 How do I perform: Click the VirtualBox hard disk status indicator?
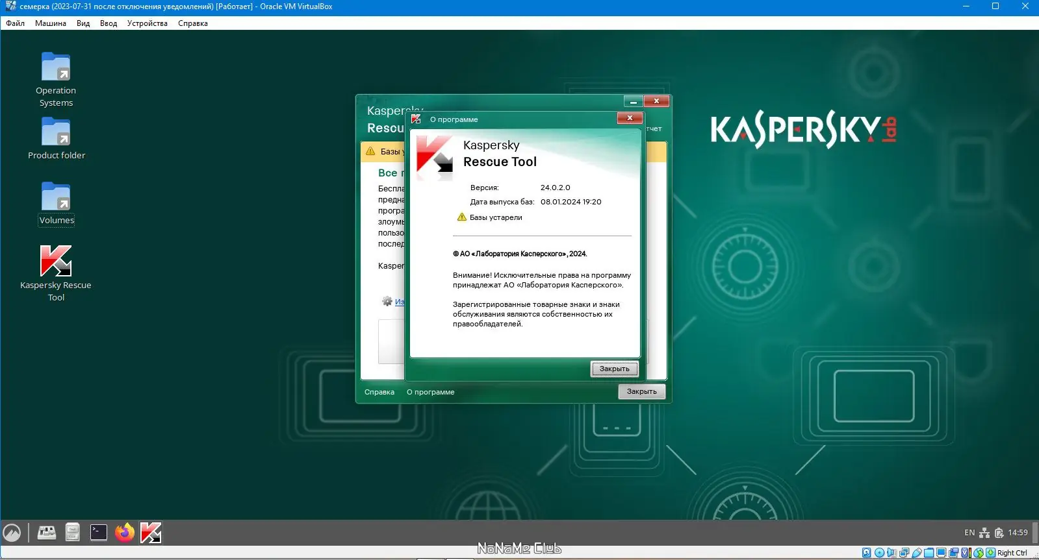click(867, 553)
